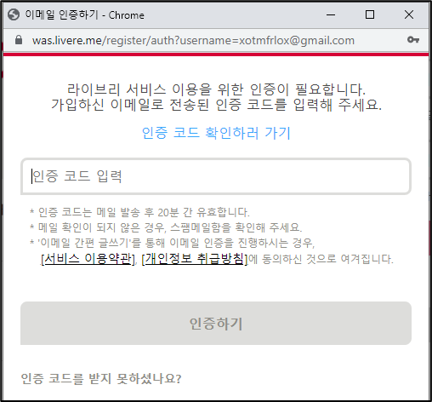This screenshot has width=432, height=402.
Task: Open the 서비스 이용약관 link
Action: pos(88,259)
